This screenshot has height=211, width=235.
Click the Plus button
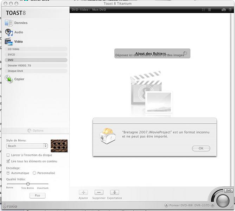(x=38, y=196)
